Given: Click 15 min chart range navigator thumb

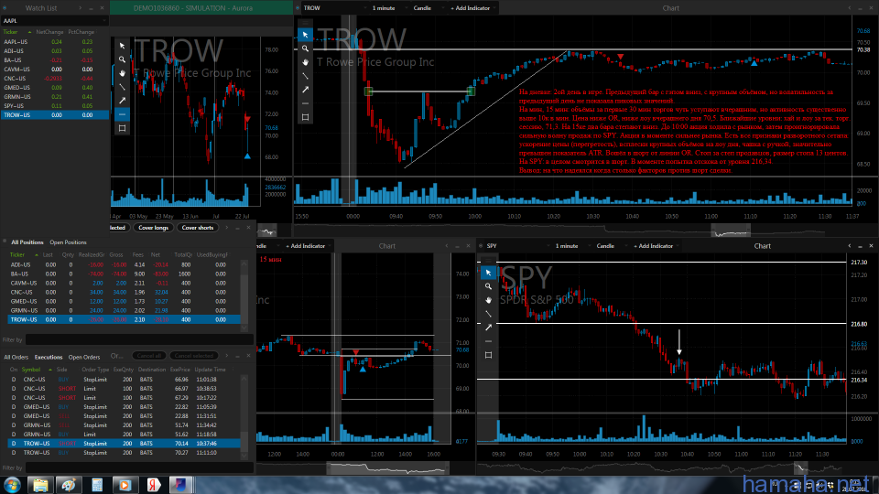Looking at the screenshot, I should point(386,468).
